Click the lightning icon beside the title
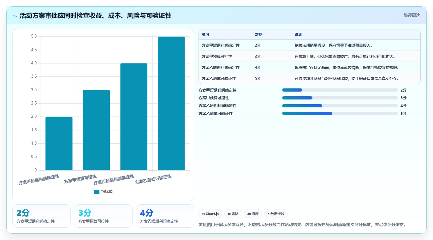Image resolution: width=433 pixels, height=240 pixels. 15,16
